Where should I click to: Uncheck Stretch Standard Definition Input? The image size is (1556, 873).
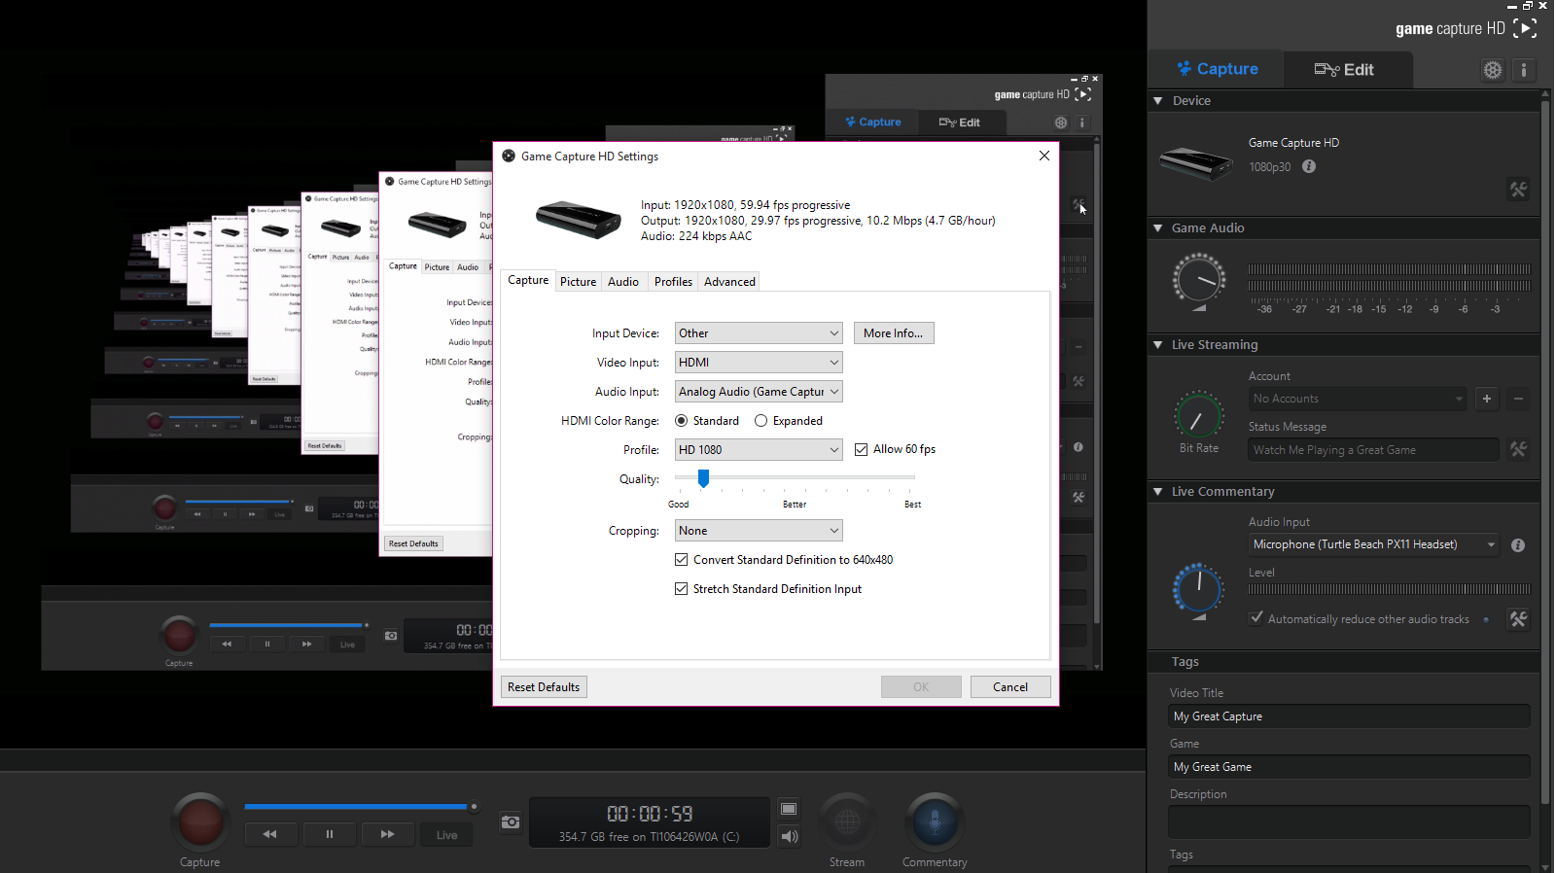(682, 589)
